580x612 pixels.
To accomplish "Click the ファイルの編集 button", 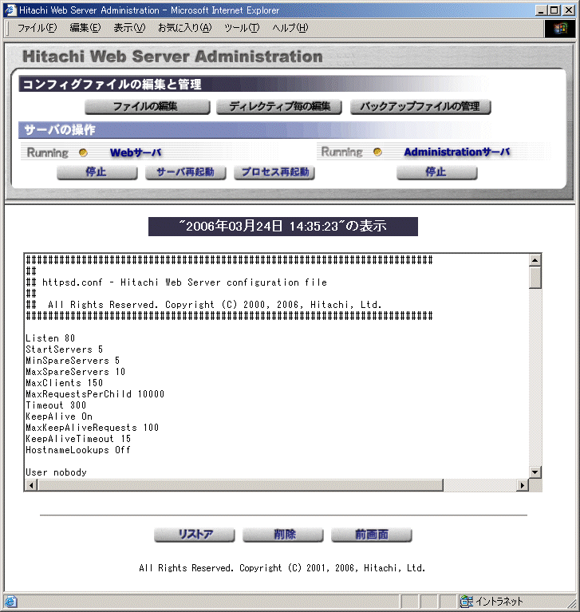I will (147, 107).
